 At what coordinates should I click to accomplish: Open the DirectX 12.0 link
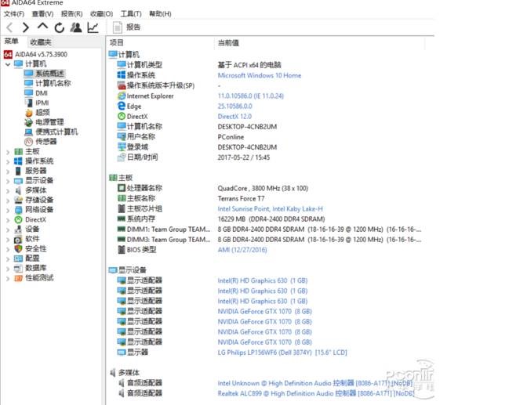[x=234, y=117]
